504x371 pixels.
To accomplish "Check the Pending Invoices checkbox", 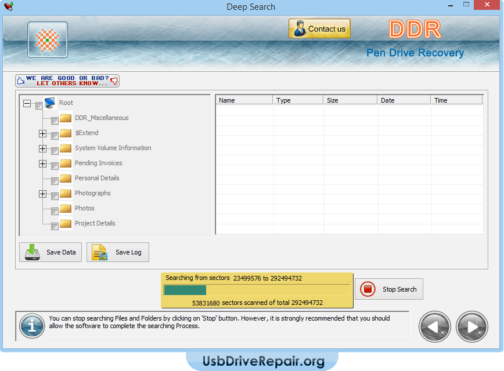I will 55,166.
